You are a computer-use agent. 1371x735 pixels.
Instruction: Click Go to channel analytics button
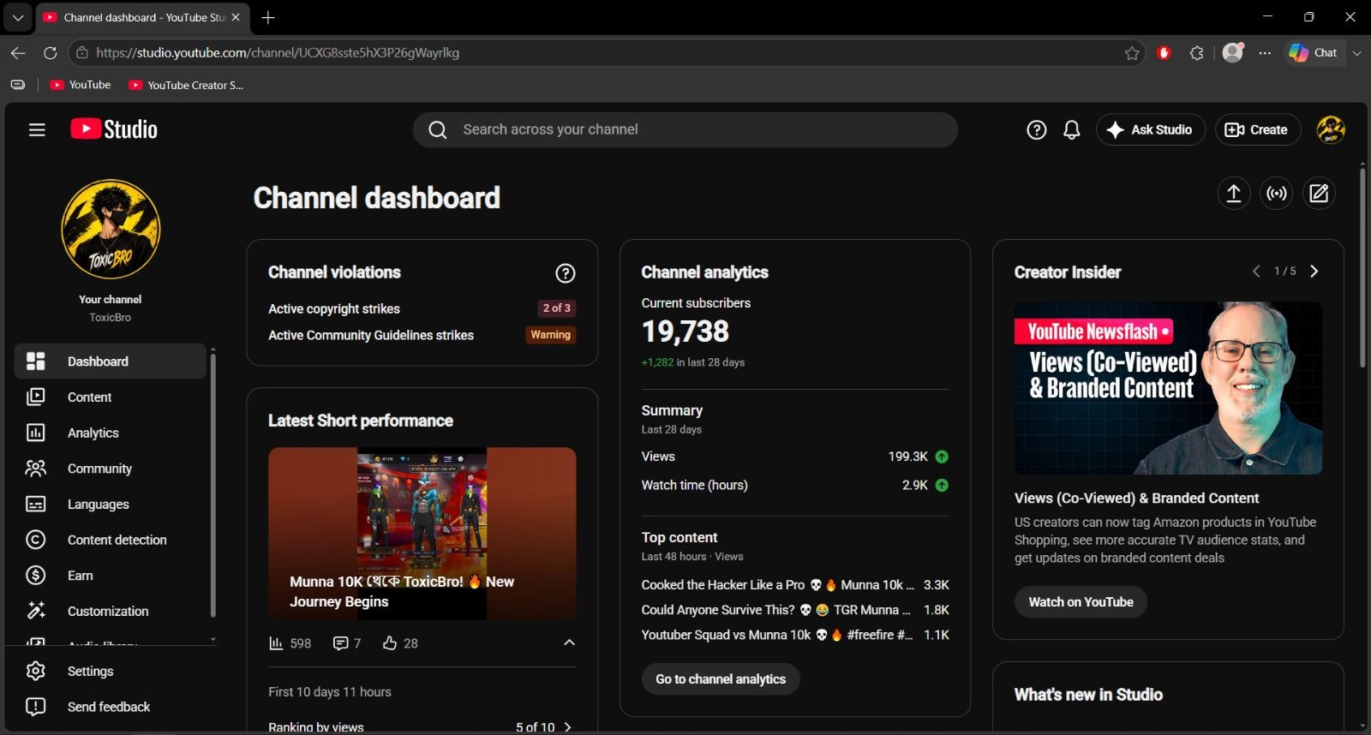point(721,679)
